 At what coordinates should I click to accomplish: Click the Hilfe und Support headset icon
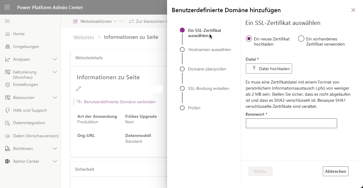pos(8,111)
